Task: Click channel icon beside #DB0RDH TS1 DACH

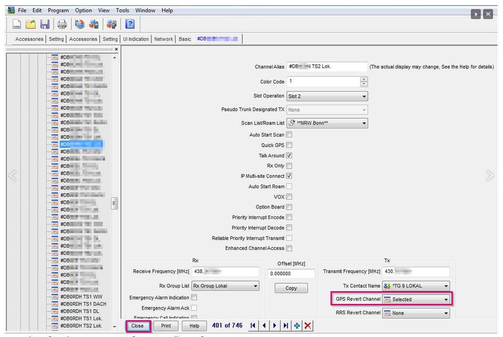Action: coord(55,304)
